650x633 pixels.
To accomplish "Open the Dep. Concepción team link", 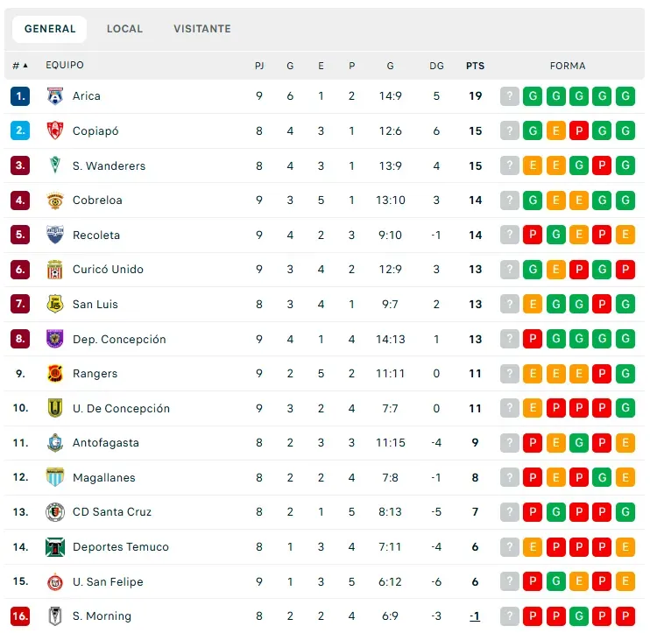I will [x=119, y=339].
